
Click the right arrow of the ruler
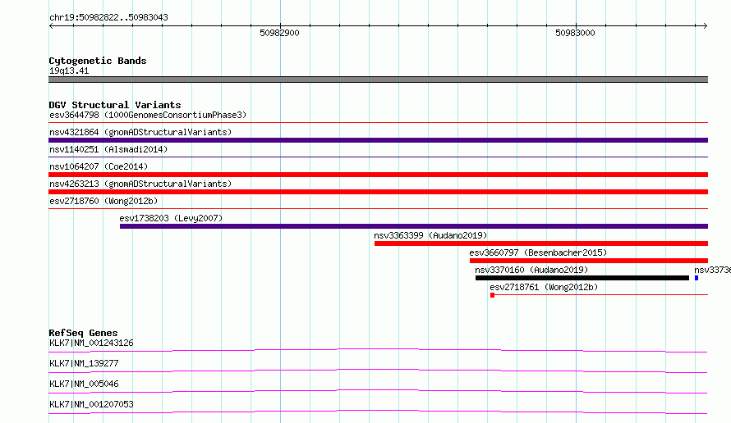pyautogui.click(x=705, y=25)
